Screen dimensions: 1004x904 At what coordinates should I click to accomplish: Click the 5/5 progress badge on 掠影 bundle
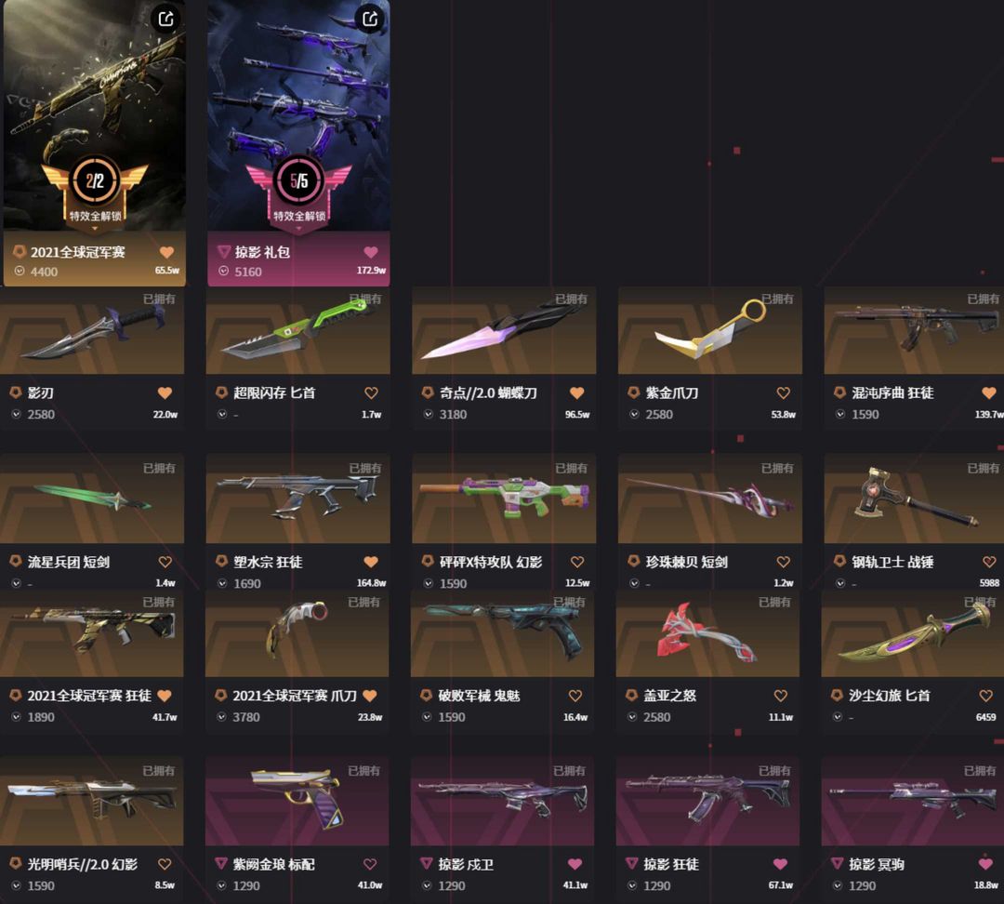coord(299,181)
